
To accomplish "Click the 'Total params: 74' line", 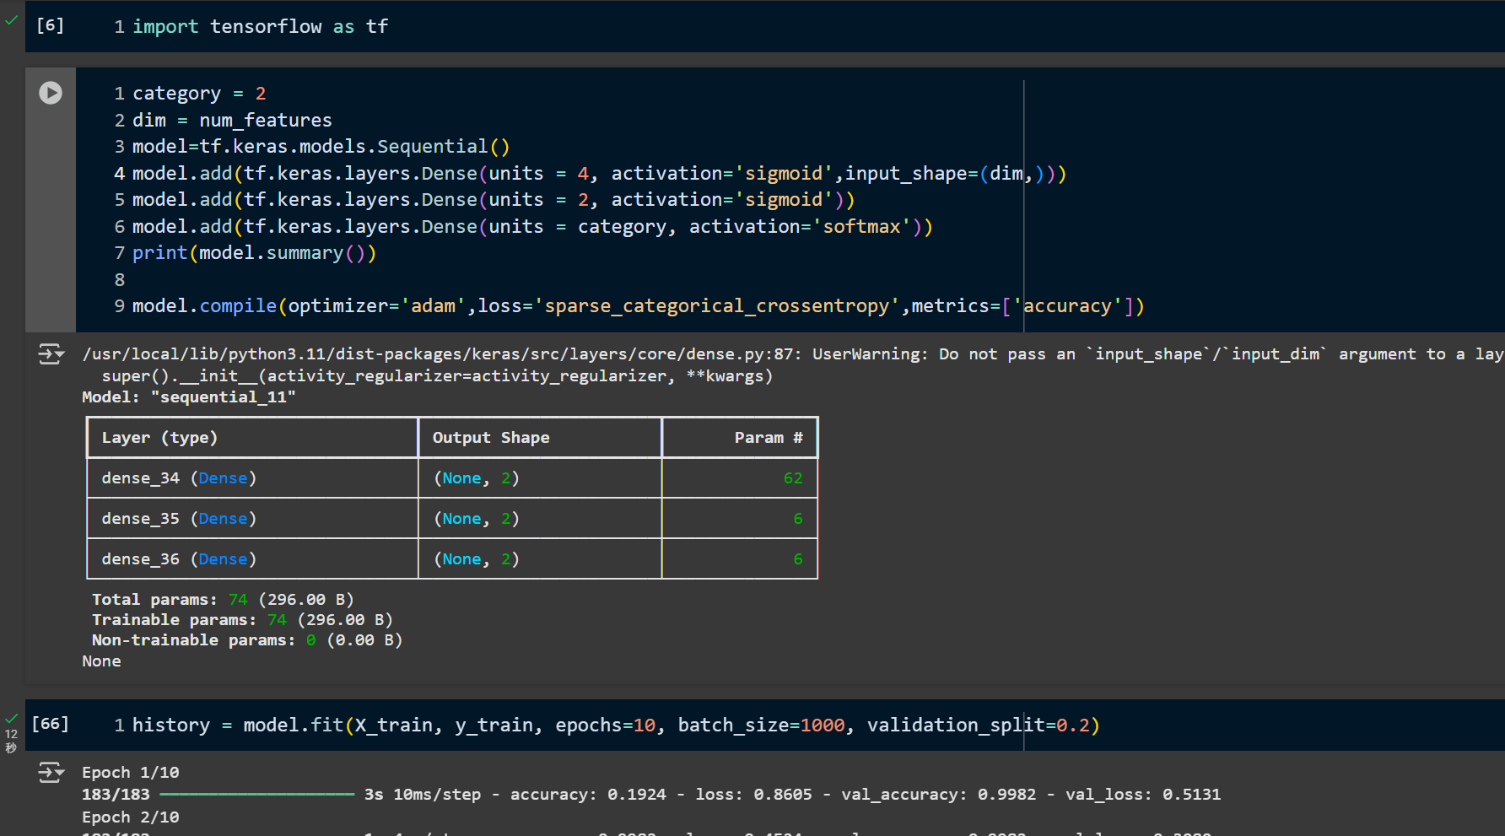I will coord(223,599).
